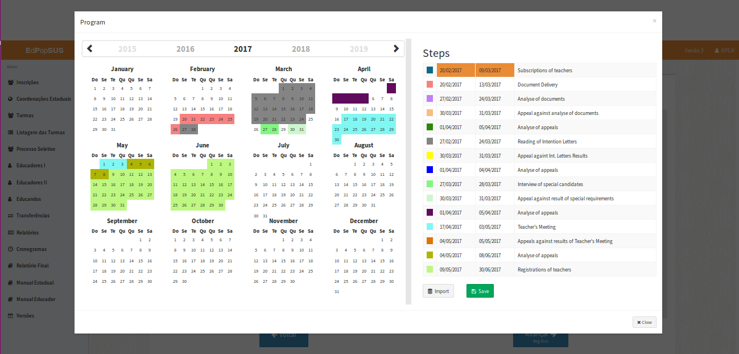The image size is (739, 354).
Task: Go to previous year with left chevron
Action: [x=90, y=49]
